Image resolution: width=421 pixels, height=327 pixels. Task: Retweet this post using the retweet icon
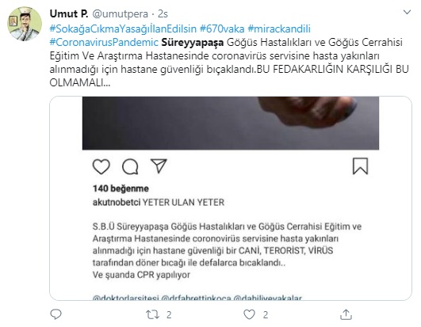click(152, 314)
